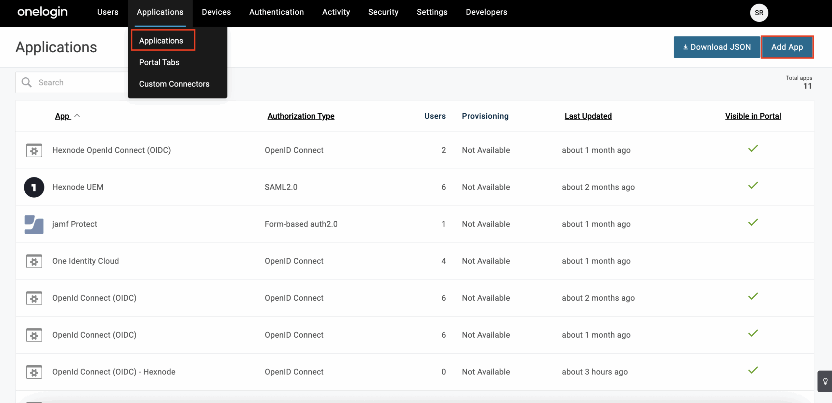The image size is (832, 403).
Task: Toggle App column sort arrow
Action: pyautogui.click(x=77, y=116)
